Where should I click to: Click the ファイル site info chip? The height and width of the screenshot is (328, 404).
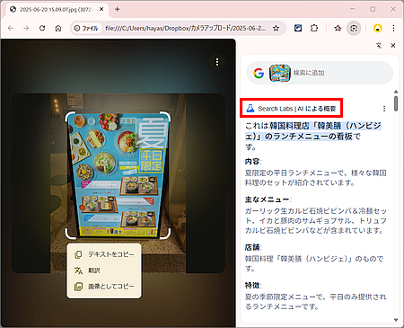click(x=86, y=28)
